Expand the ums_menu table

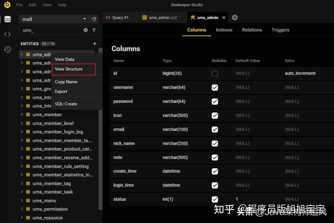pos(22,200)
